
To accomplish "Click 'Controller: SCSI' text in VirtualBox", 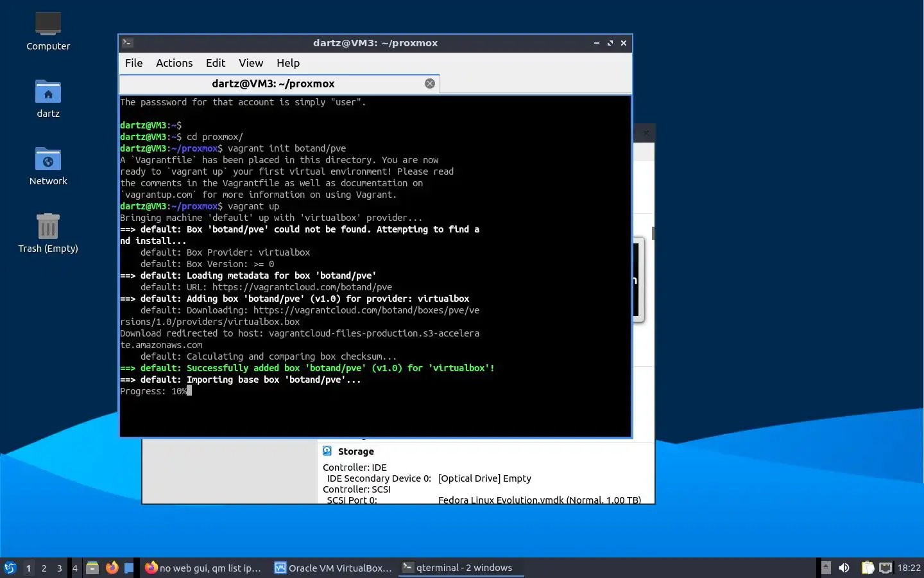I will 357,489.
